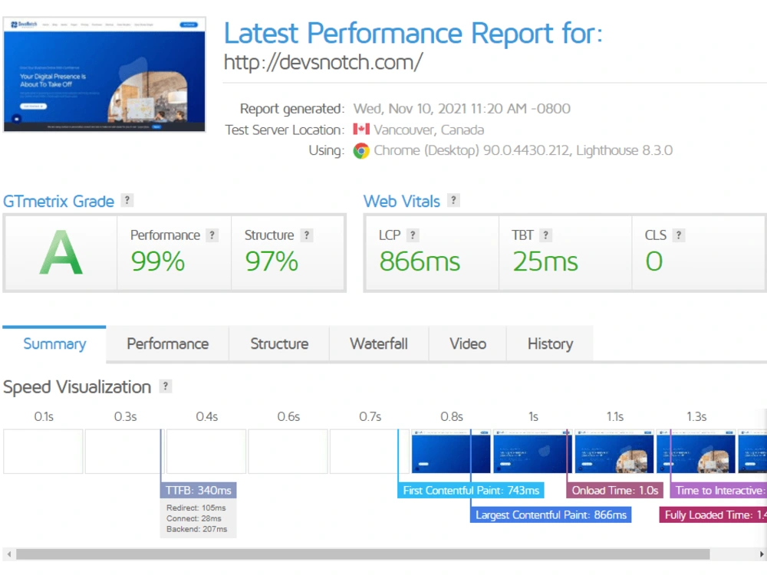Open the Speed Visualization help icon
Screen dimensions: 767x575
click(x=166, y=386)
